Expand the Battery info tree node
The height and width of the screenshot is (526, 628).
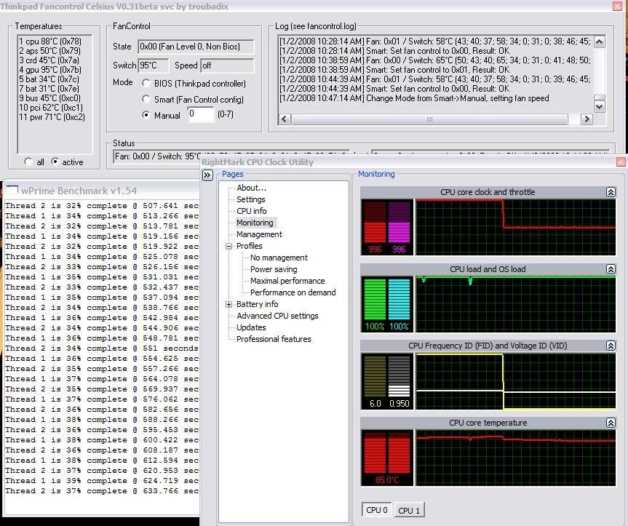(x=229, y=304)
